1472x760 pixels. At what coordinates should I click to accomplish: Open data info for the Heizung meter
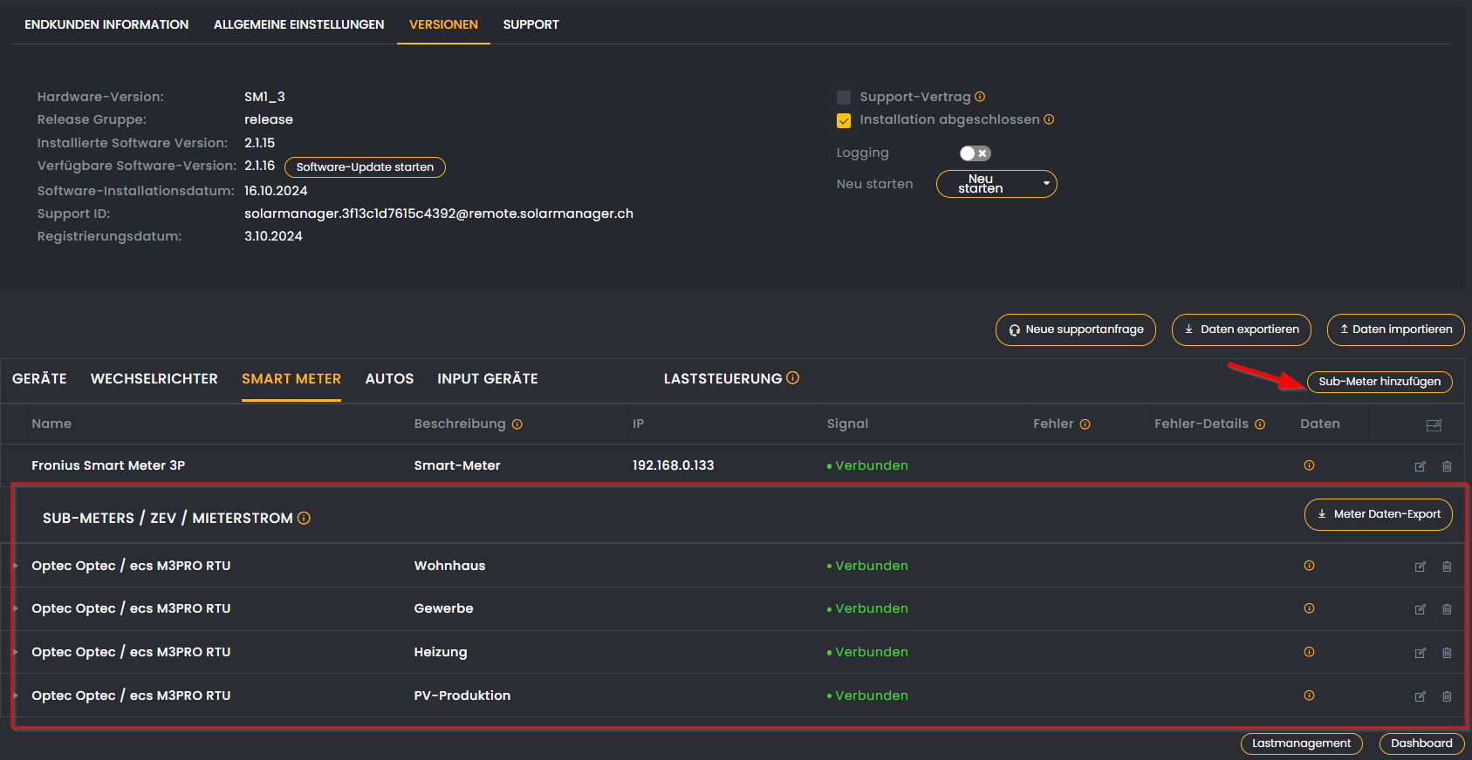1309,652
